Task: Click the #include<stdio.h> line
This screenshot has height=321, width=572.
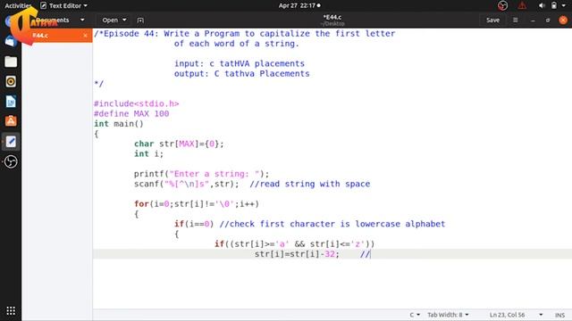Action: (x=137, y=103)
